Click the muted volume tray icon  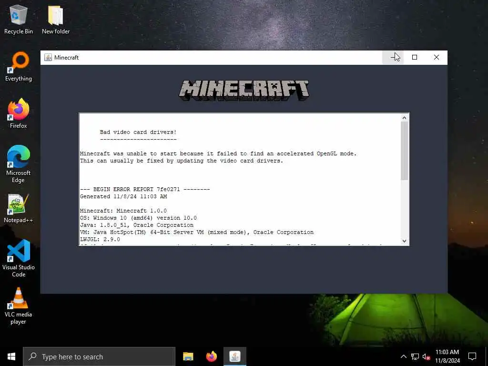[x=426, y=356]
